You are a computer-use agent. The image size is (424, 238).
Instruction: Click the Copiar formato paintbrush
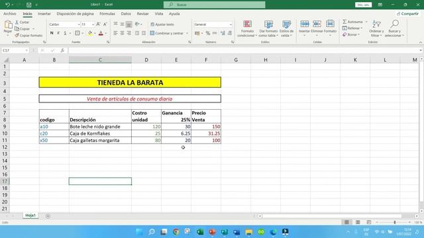28,35
